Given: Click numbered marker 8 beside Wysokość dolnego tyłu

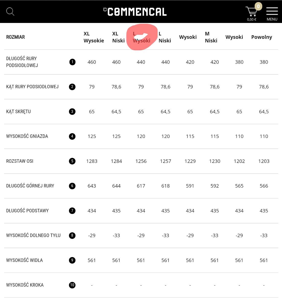Looking at the screenshot, I should [72, 235].
